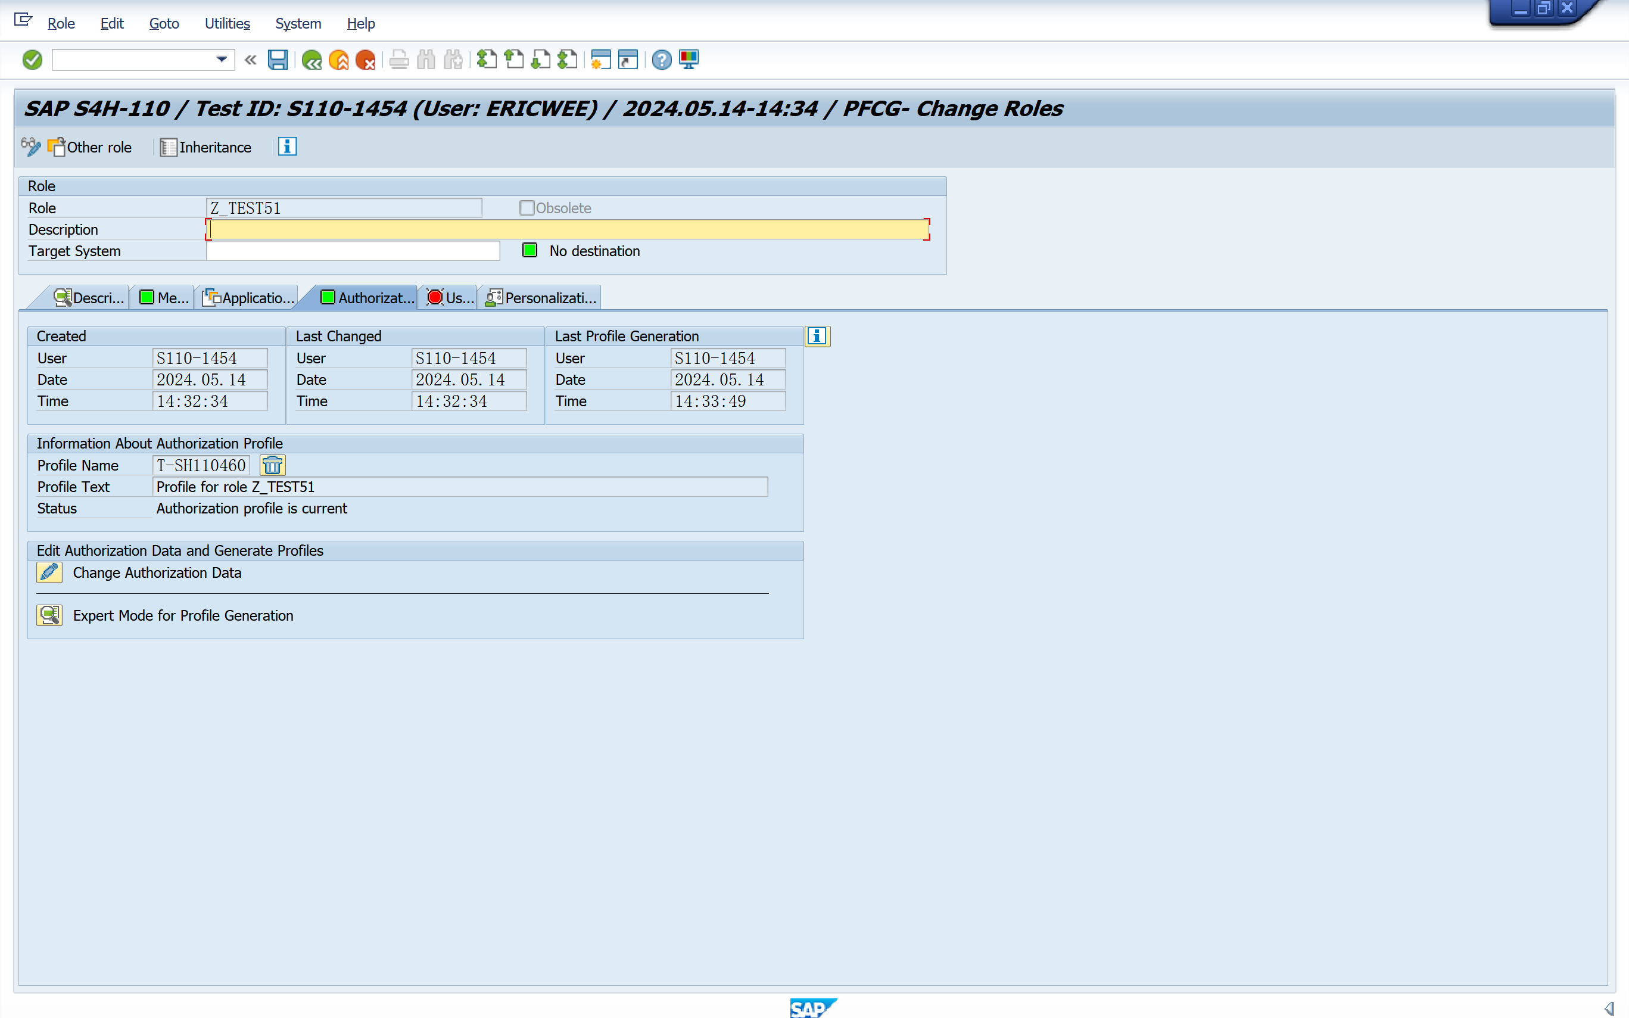Collapse command field with double chevron
This screenshot has height=1018, width=1629.
click(x=250, y=60)
